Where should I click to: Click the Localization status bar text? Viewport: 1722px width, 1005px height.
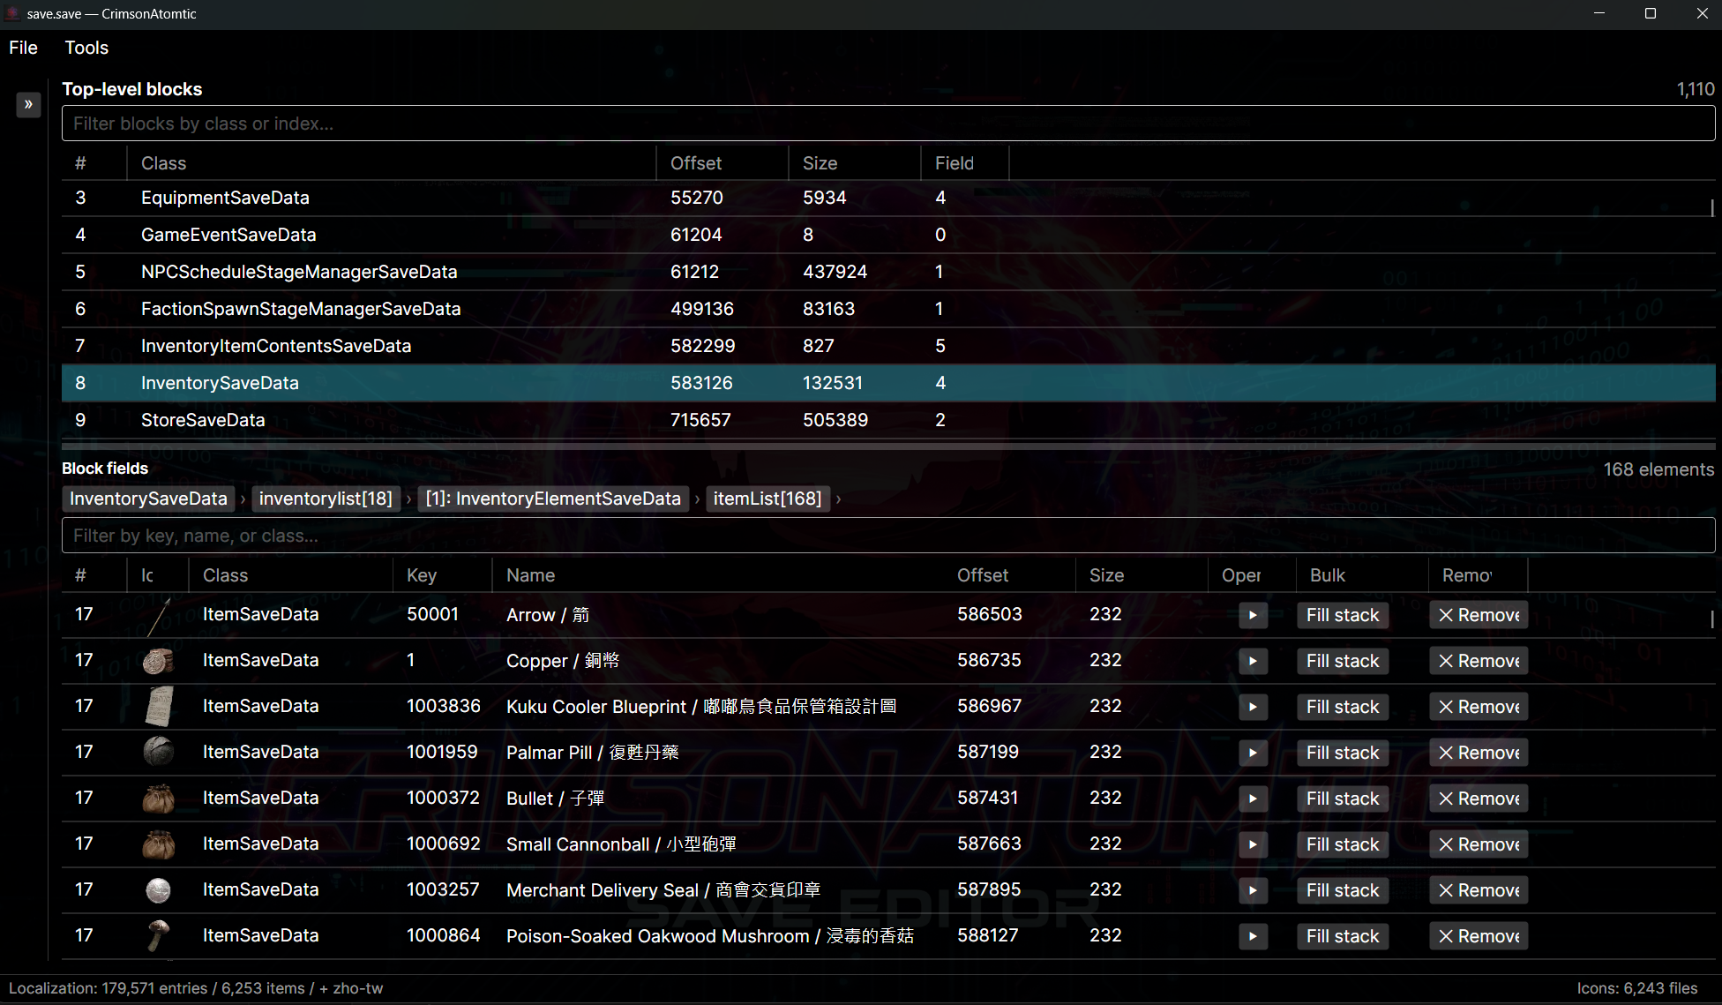click(196, 988)
